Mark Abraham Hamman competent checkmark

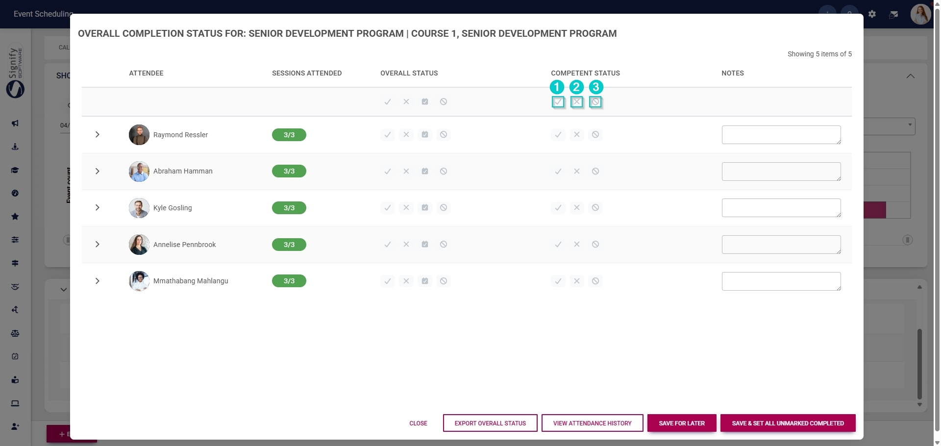click(x=558, y=172)
